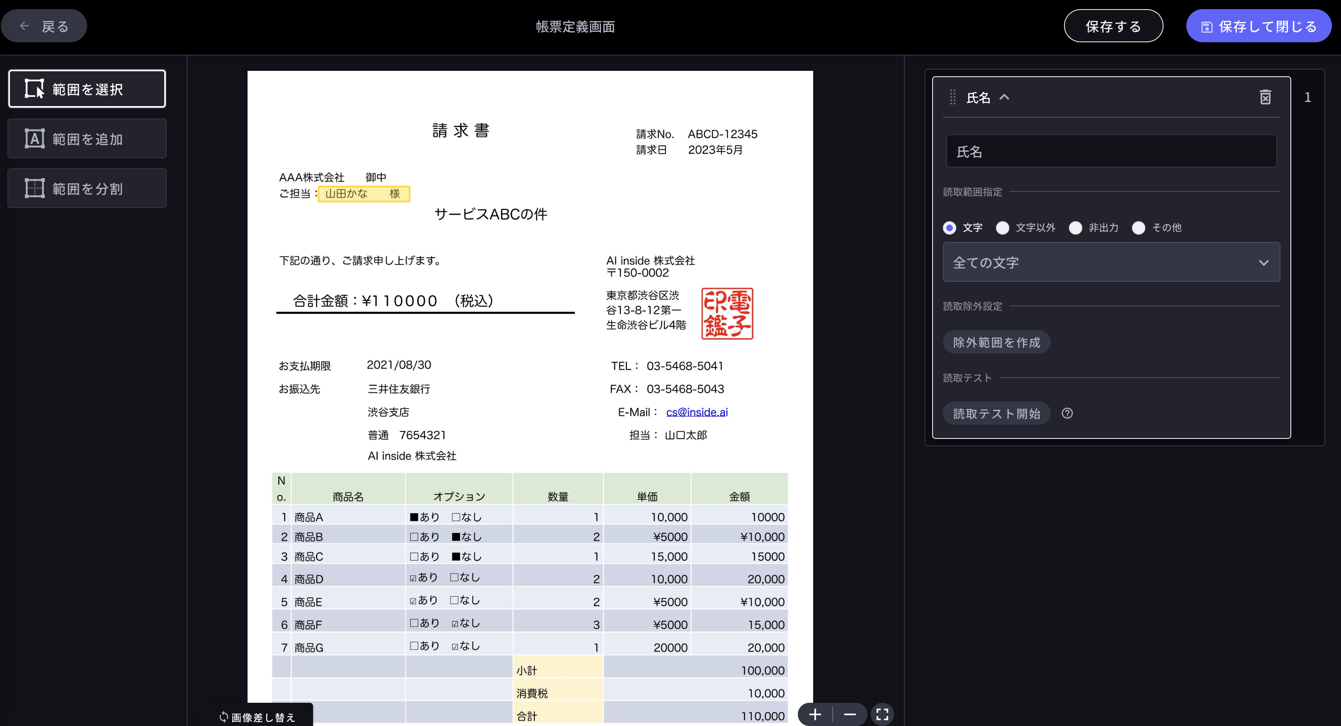Select the 範囲を選択 tool
The image size is (1341, 726).
[87, 89]
